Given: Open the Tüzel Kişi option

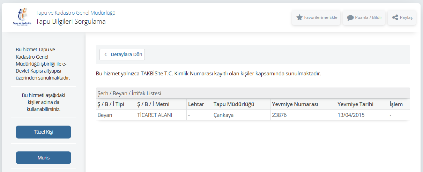Looking at the screenshot, I should tap(43, 132).
